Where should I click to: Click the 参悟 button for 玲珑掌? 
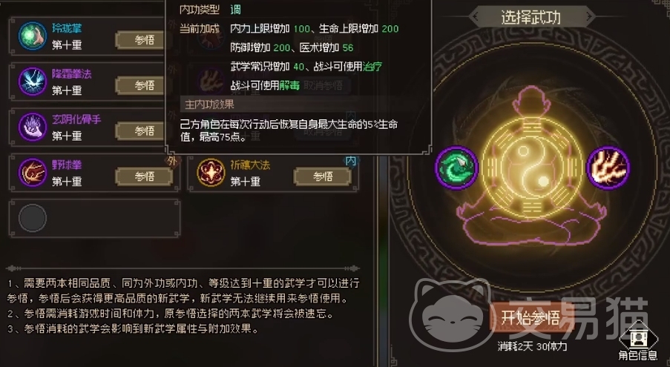(144, 40)
